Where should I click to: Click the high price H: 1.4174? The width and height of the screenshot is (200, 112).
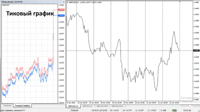click(127, 110)
